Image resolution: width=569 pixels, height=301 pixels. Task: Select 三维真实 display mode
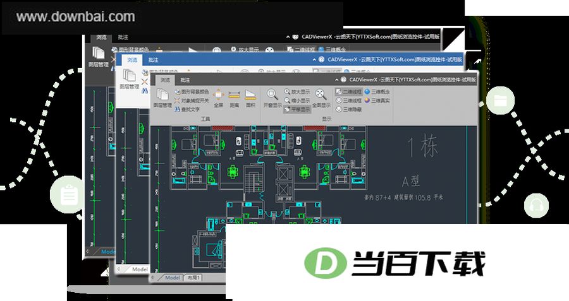coord(377,100)
